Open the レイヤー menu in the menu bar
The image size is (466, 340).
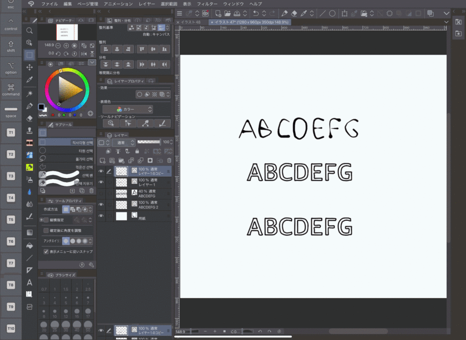(x=147, y=4)
